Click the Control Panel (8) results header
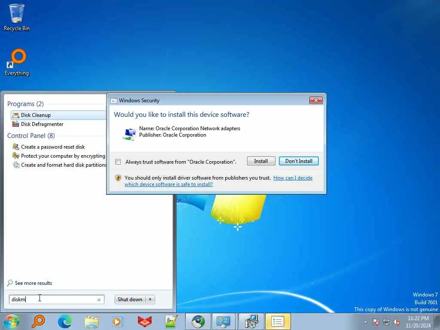Image resolution: width=440 pixels, height=330 pixels. 31,135
